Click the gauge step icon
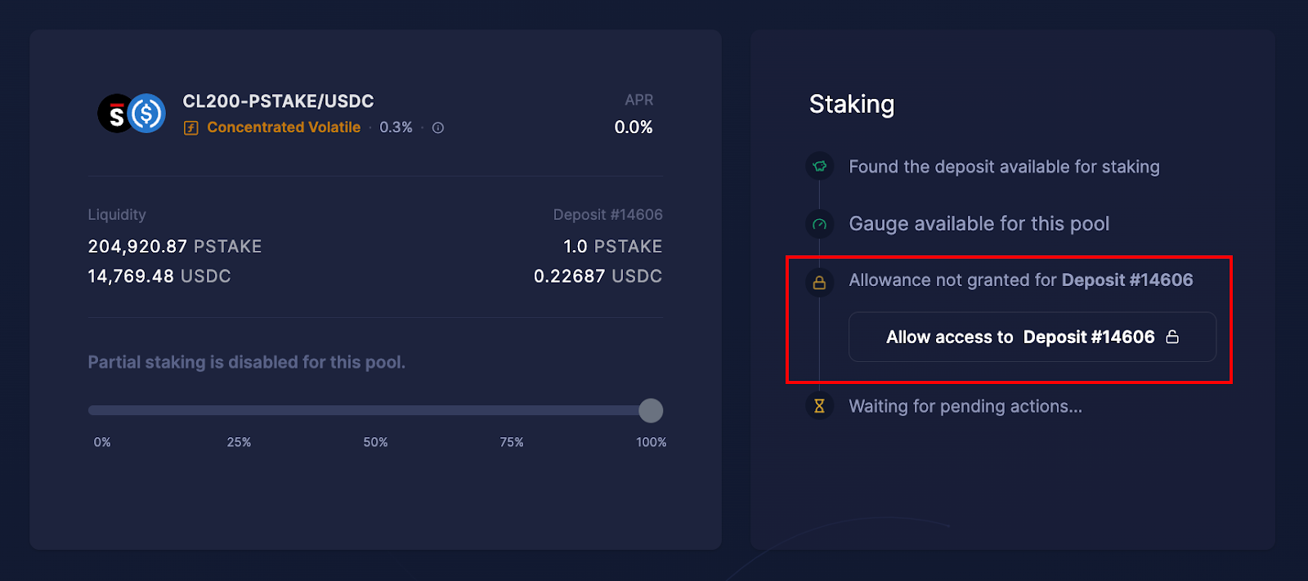This screenshot has width=1308, height=581. tap(819, 224)
